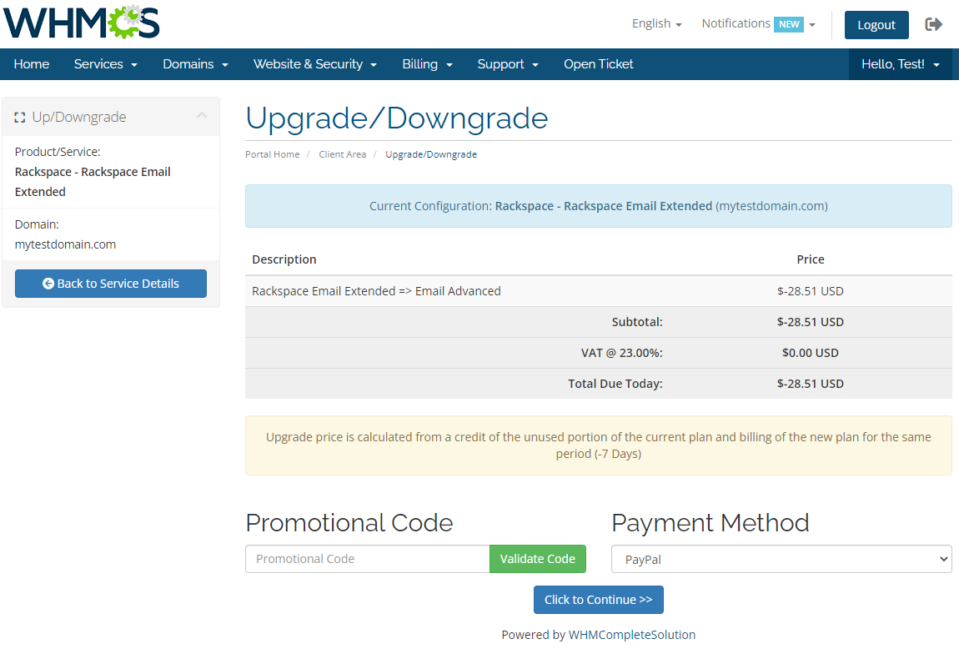Open the Notifications dropdown

(x=758, y=23)
